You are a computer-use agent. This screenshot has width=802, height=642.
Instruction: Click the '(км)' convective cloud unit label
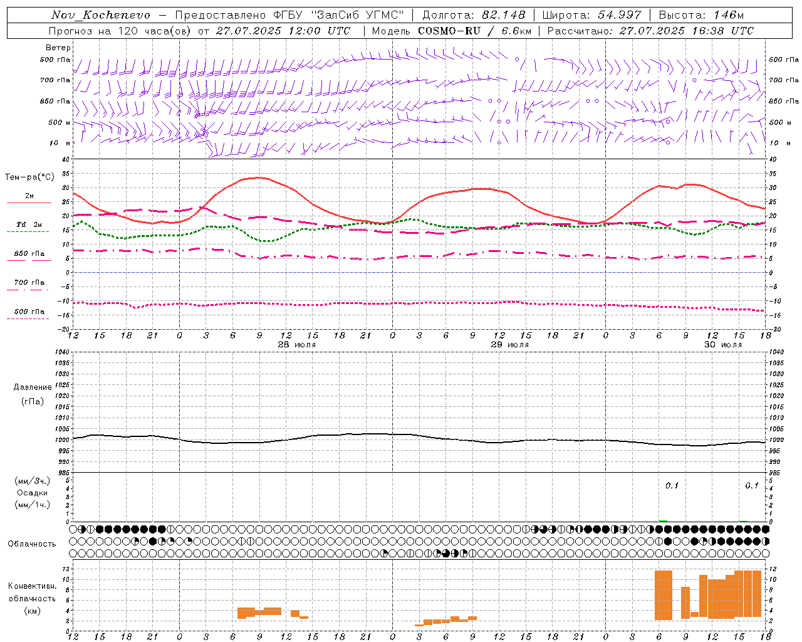(x=33, y=611)
